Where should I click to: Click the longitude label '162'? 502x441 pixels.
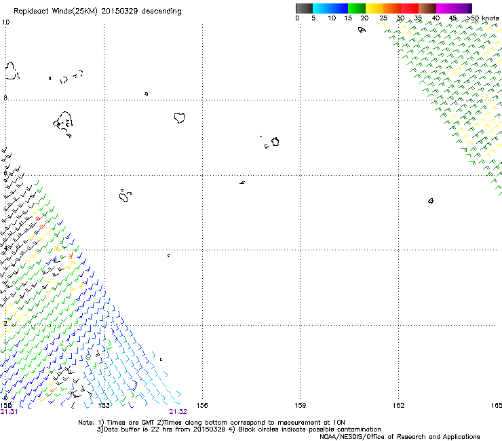(398, 406)
